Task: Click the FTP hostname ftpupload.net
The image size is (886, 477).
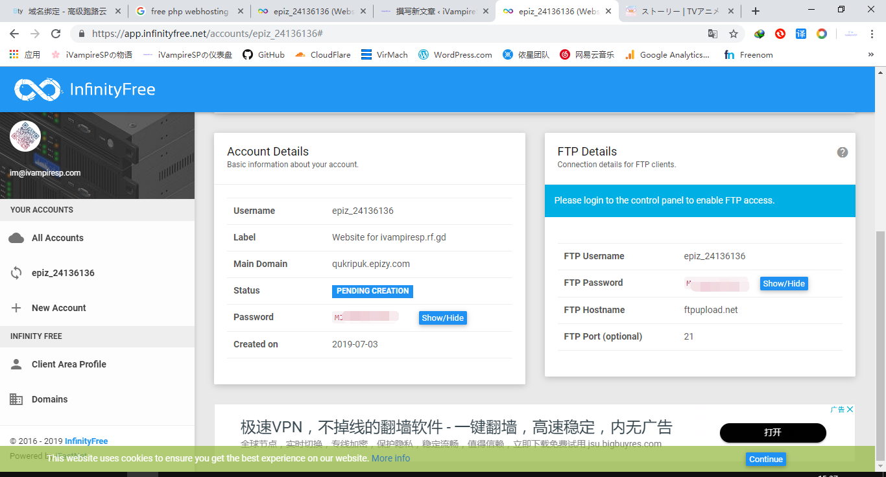Action: pos(711,310)
